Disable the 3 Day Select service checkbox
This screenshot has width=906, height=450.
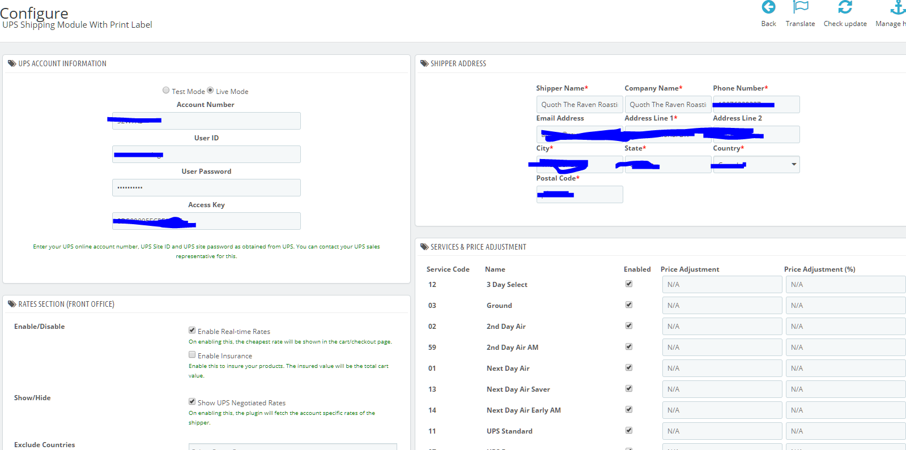tap(629, 284)
